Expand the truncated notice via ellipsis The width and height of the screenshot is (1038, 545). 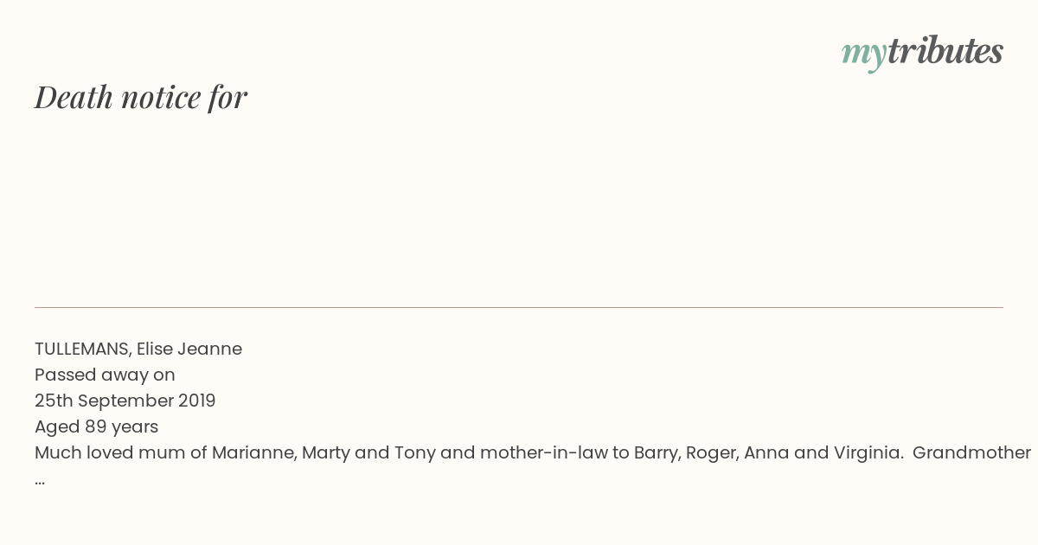click(x=40, y=481)
